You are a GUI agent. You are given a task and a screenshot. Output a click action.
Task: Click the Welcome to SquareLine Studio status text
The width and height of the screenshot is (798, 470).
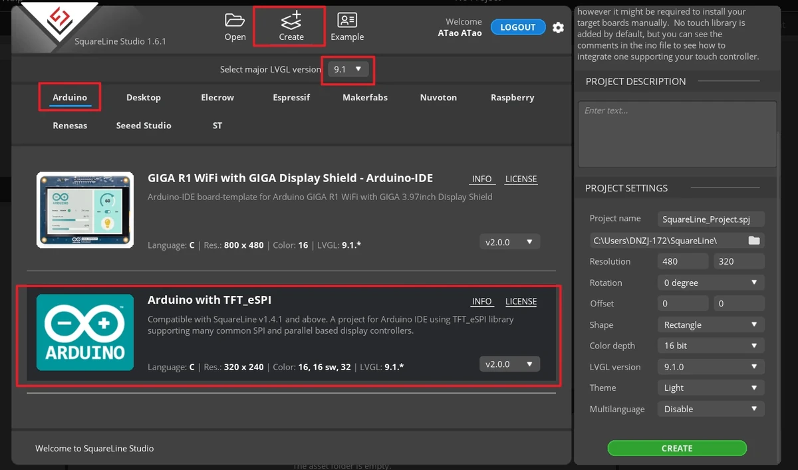point(94,448)
